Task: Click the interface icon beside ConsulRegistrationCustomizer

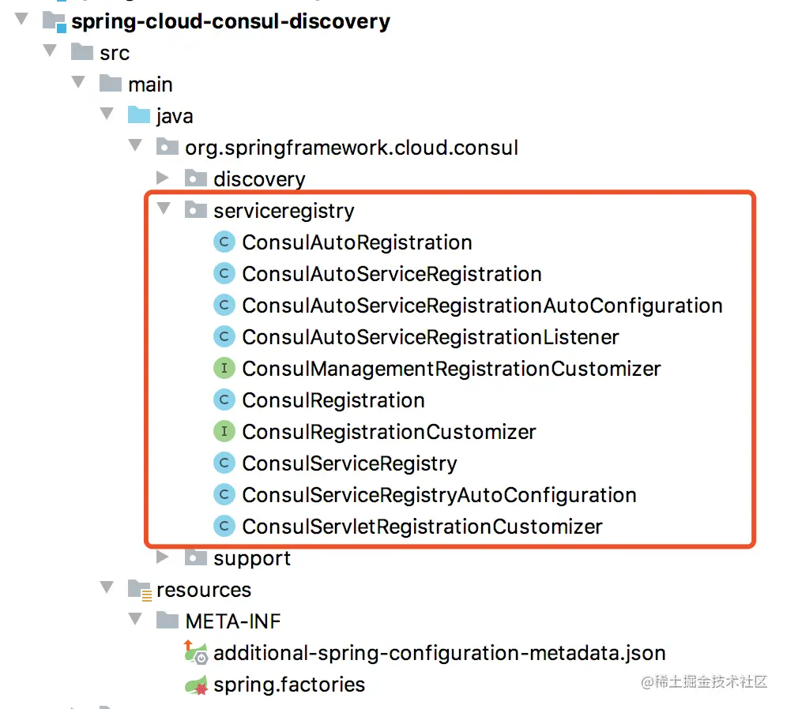Action: [225, 432]
